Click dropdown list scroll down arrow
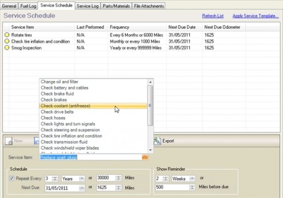The height and width of the screenshot is (198, 283). (150, 150)
